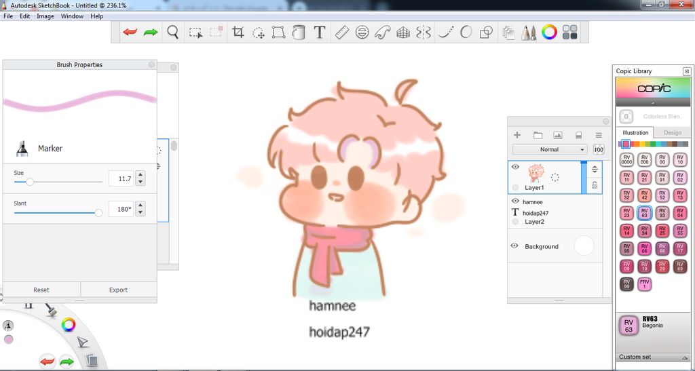Click the layer opacity 100 button
The height and width of the screenshot is (371, 695).
pyautogui.click(x=599, y=150)
